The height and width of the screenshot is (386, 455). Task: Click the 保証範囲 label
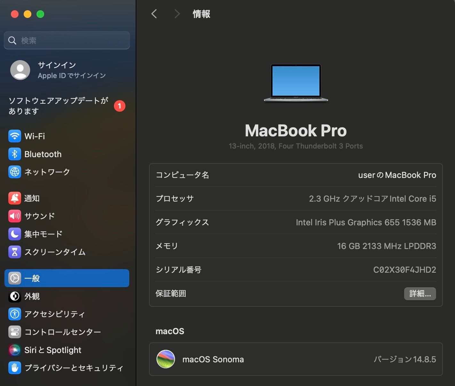171,294
